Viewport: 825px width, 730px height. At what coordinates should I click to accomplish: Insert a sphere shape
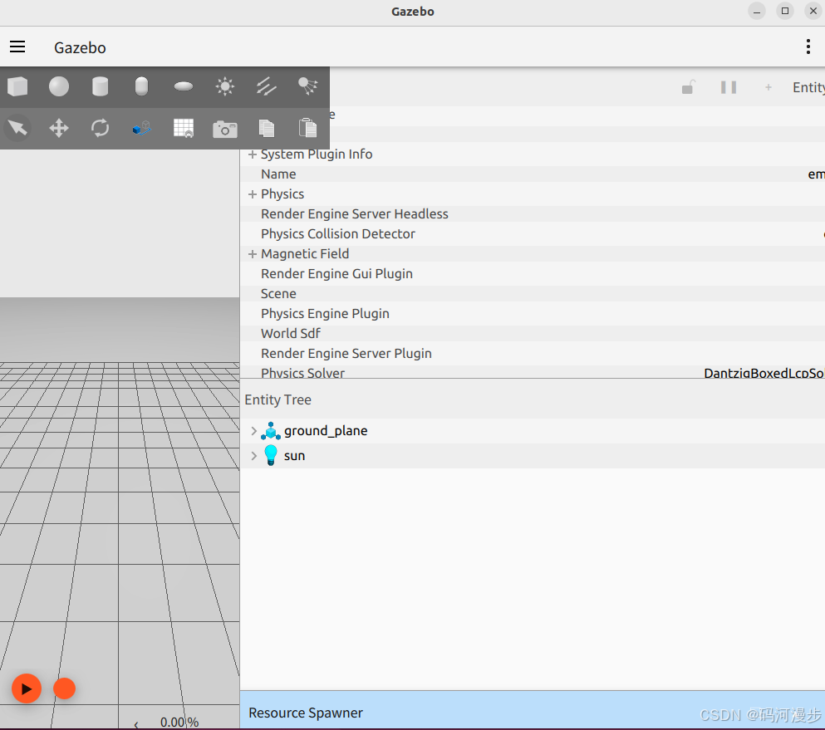[x=59, y=86]
